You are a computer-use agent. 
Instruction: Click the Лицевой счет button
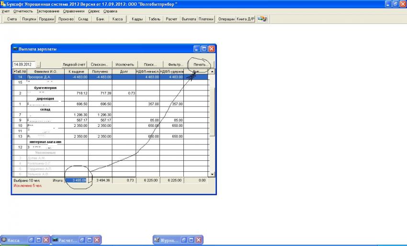(x=74, y=64)
